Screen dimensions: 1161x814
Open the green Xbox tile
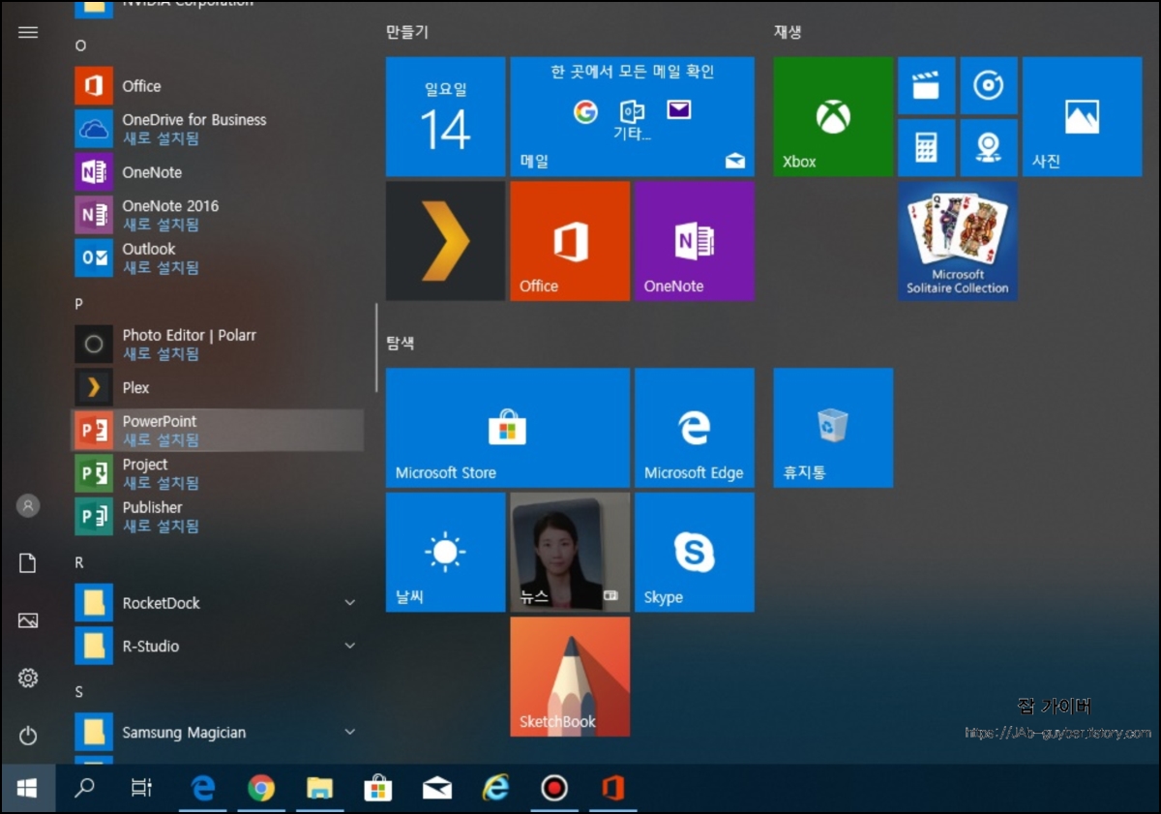pyautogui.click(x=833, y=116)
